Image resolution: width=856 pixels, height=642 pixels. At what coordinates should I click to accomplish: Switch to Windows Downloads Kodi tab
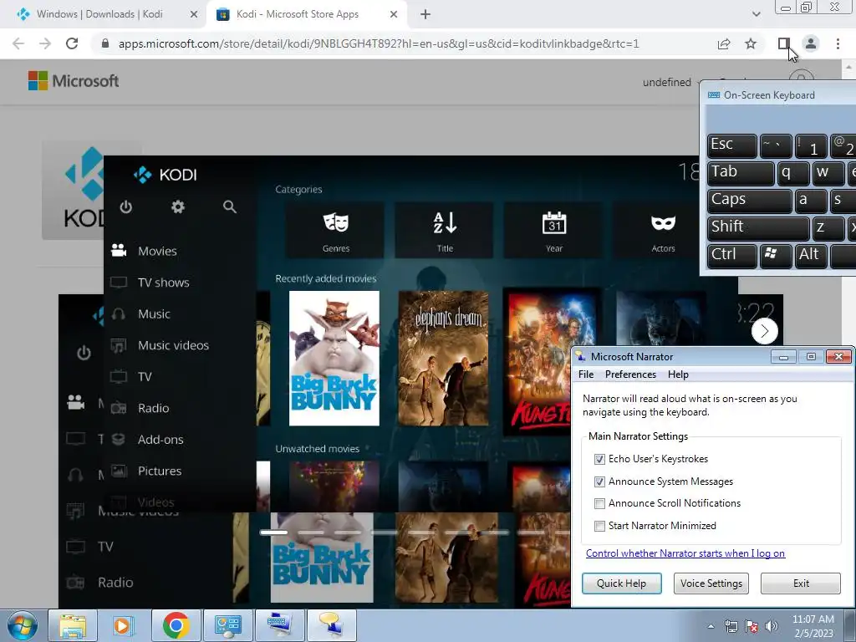pyautogui.click(x=99, y=14)
